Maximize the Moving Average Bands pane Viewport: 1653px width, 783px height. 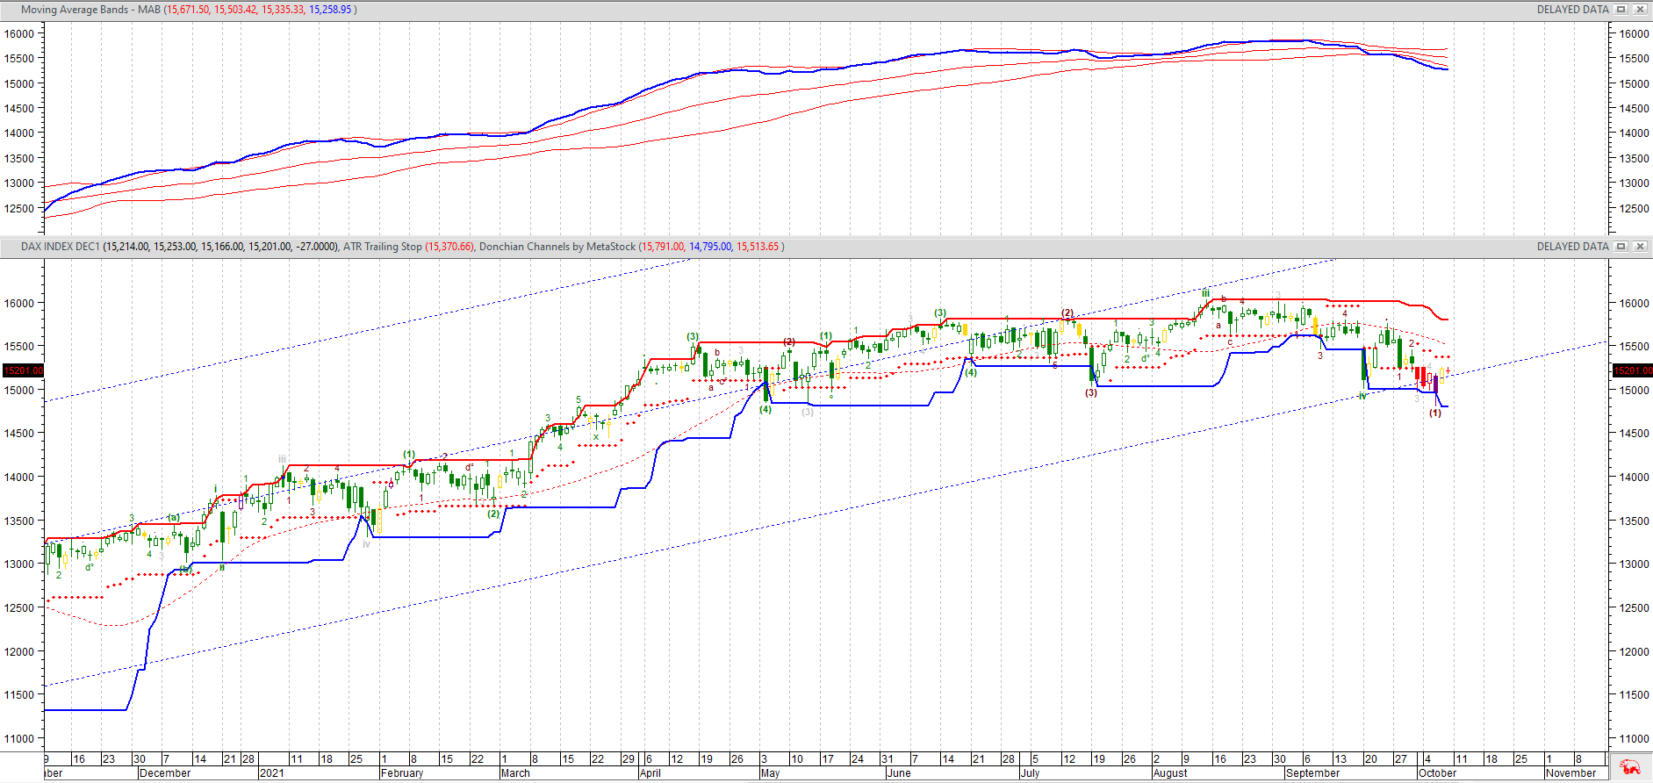(x=1621, y=10)
